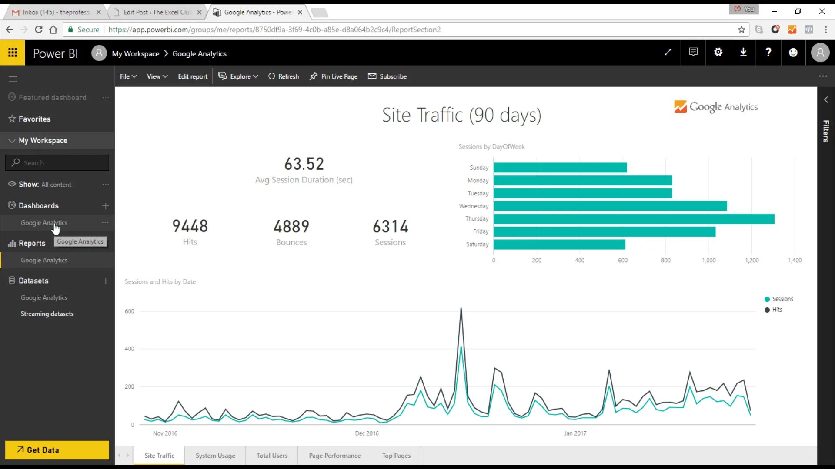Toggle Datasets section visibility
This screenshot has height=469, width=835.
33,280
